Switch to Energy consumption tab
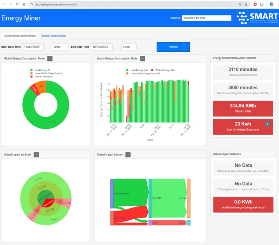The height and width of the screenshot is (245, 279). [x=54, y=36]
